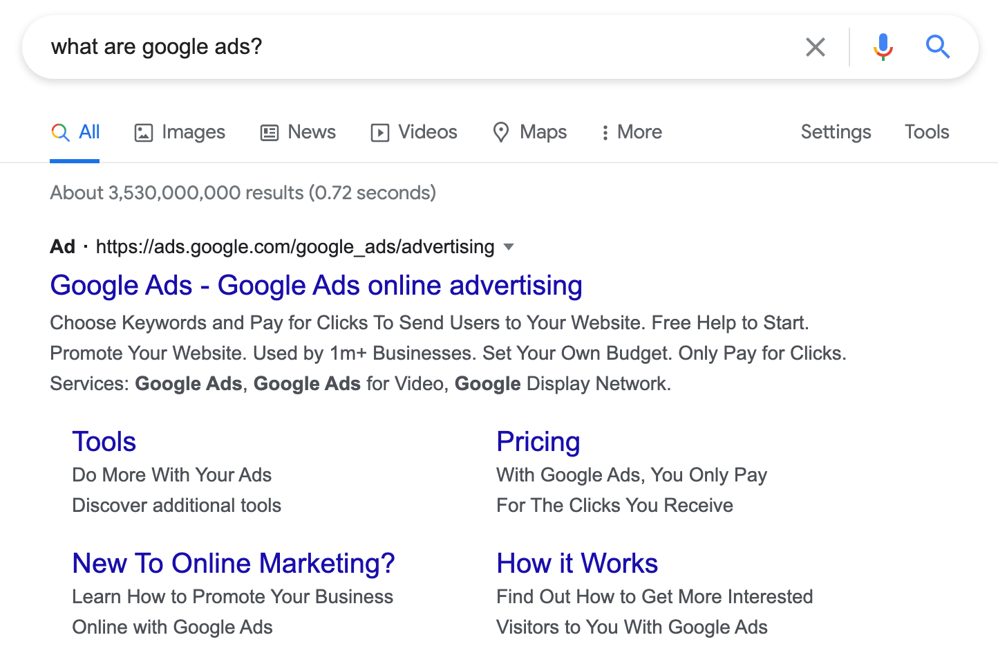Open the Google Ads ad headline
The width and height of the screenshot is (998, 671).
(x=316, y=285)
